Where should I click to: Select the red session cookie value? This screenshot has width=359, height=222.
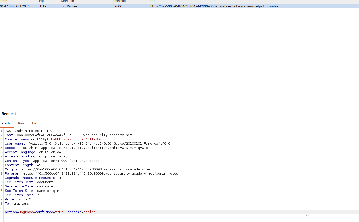tap(69, 139)
